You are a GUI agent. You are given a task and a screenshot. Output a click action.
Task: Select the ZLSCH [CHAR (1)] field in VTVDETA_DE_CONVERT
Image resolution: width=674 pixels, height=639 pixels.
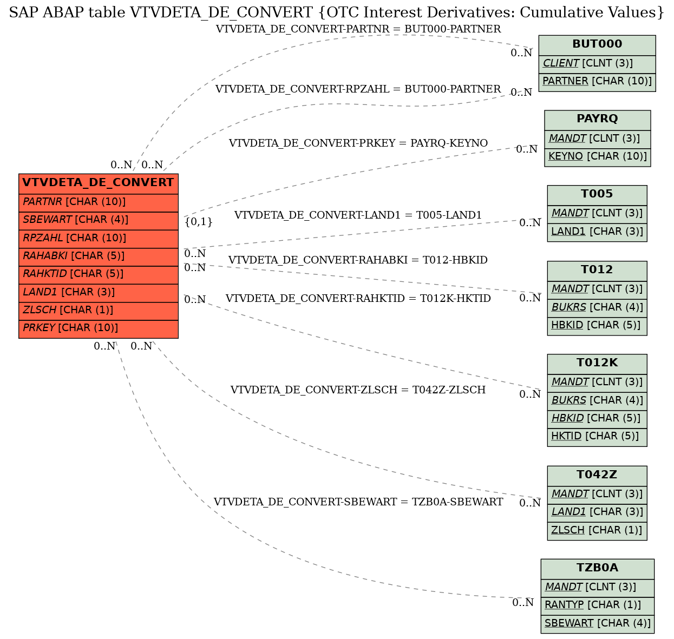[99, 311]
